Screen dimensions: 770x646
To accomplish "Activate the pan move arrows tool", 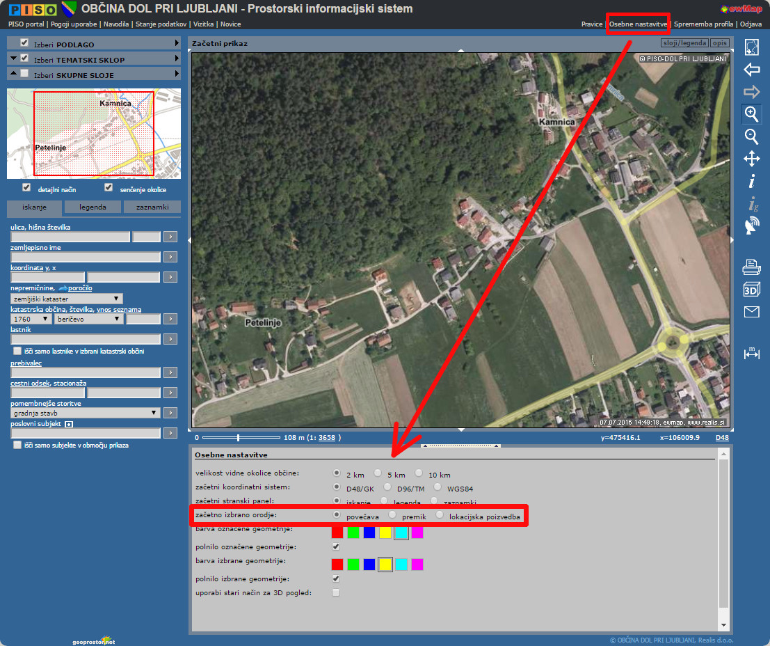I will 751,159.
